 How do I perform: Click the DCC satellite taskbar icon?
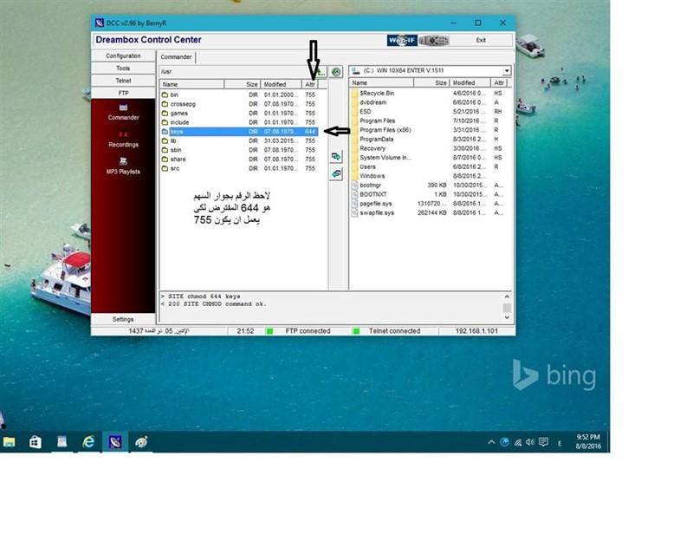coord(115,442)
